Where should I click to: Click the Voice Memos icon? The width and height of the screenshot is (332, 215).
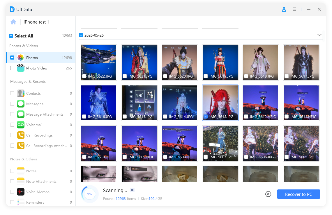pyautogui.click(x=21, y=192)
